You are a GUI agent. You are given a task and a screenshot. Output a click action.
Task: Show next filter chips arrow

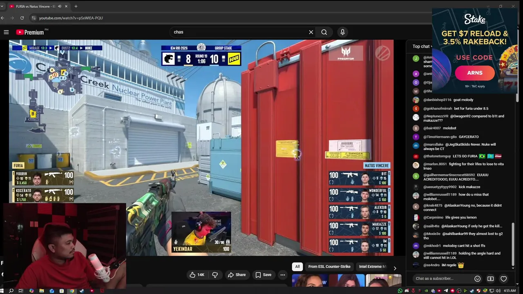click(395, 268)
